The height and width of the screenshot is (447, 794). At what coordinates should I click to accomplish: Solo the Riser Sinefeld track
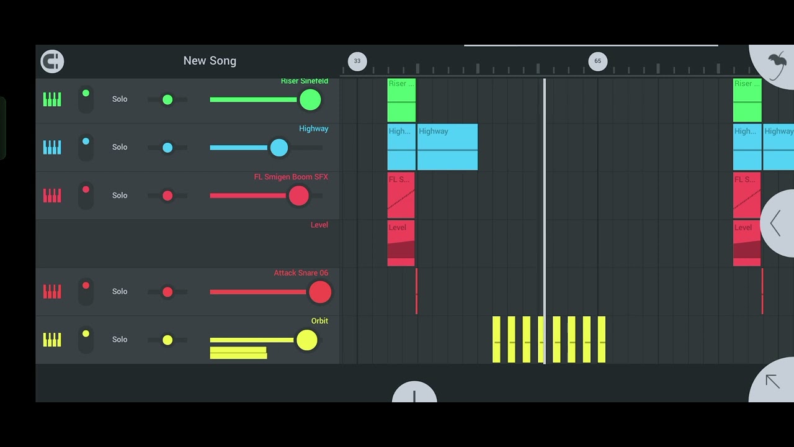click(120, 99)
